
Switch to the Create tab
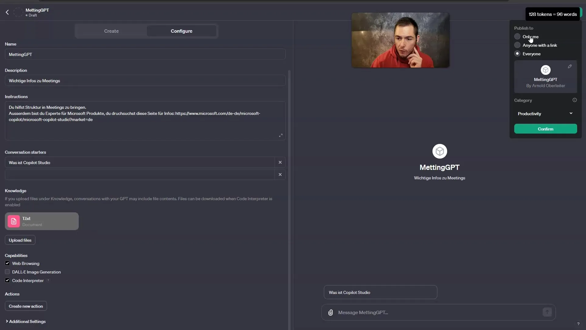(x=111, y=31)
